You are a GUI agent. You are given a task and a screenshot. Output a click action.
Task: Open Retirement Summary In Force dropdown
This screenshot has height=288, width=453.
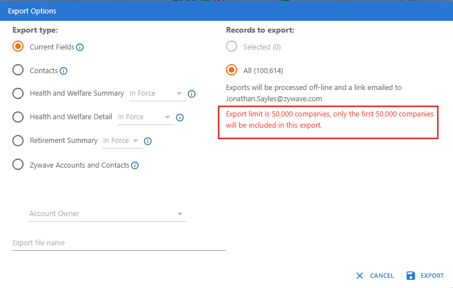(x=123, y=141)
